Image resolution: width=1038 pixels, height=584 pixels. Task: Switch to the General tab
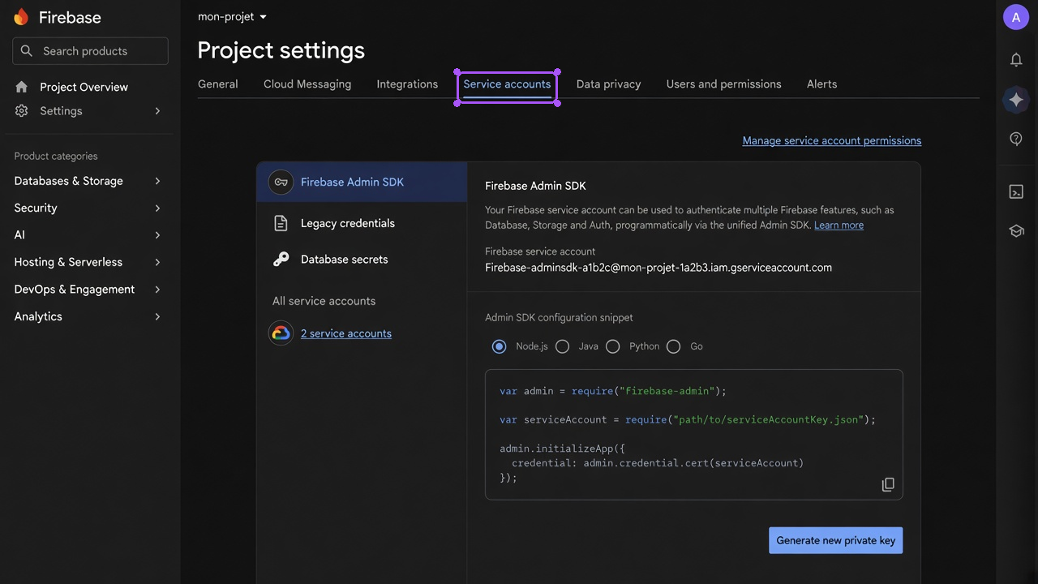[x=218, y=84]
